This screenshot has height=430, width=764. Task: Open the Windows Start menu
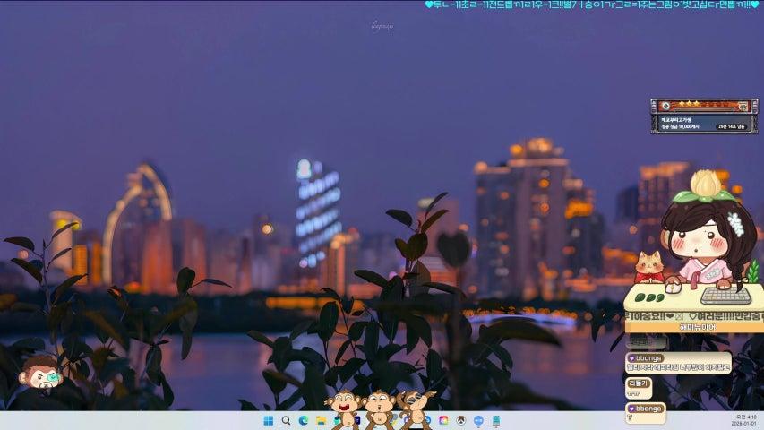[268, 421]
